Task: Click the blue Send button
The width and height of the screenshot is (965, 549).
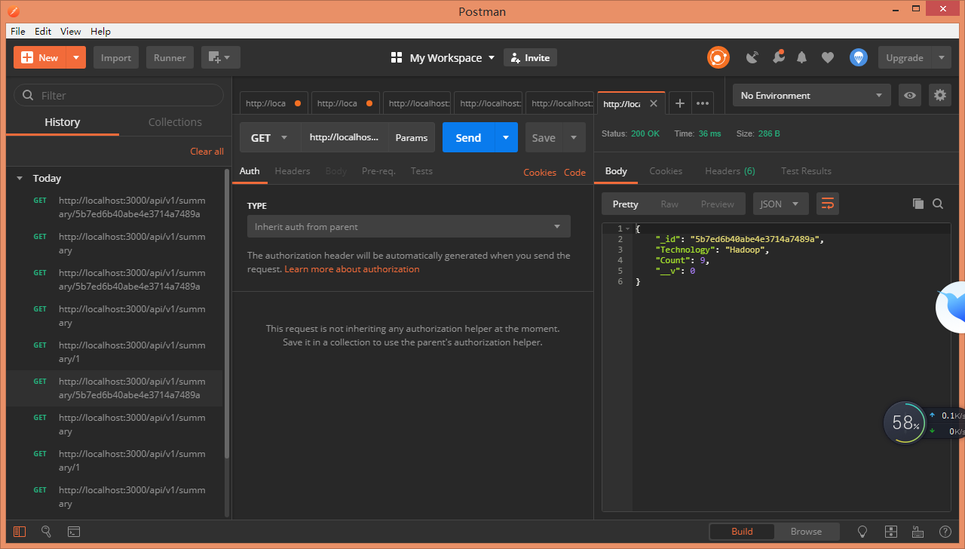Action: [x=468, y=137]
